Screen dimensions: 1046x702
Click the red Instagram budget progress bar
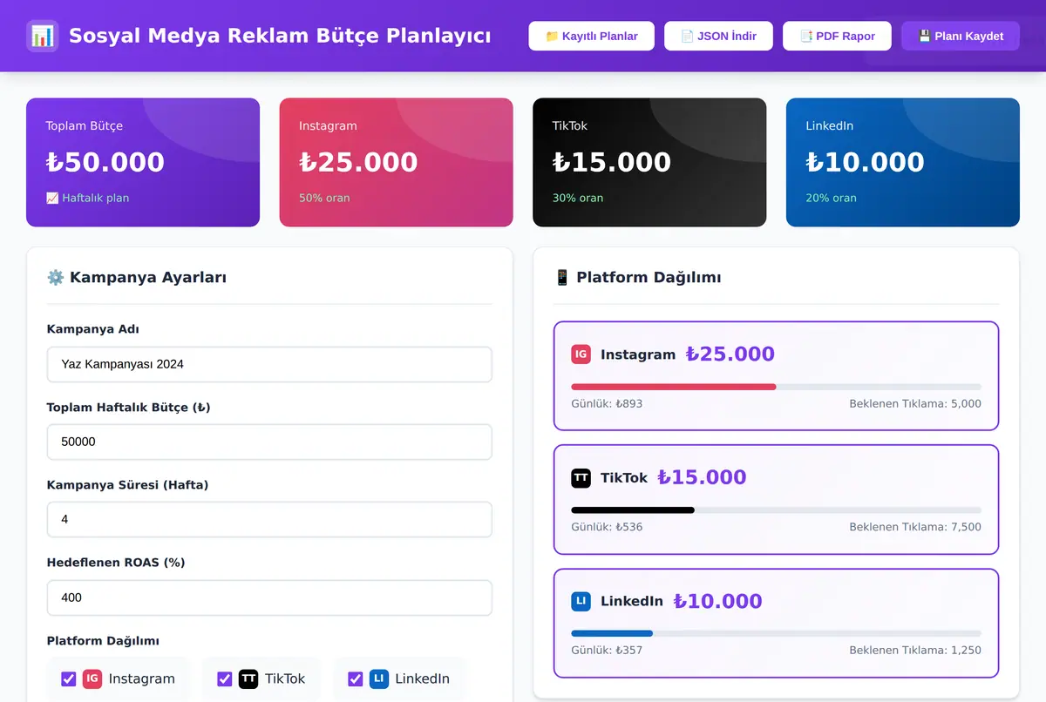tap(674, 387)
